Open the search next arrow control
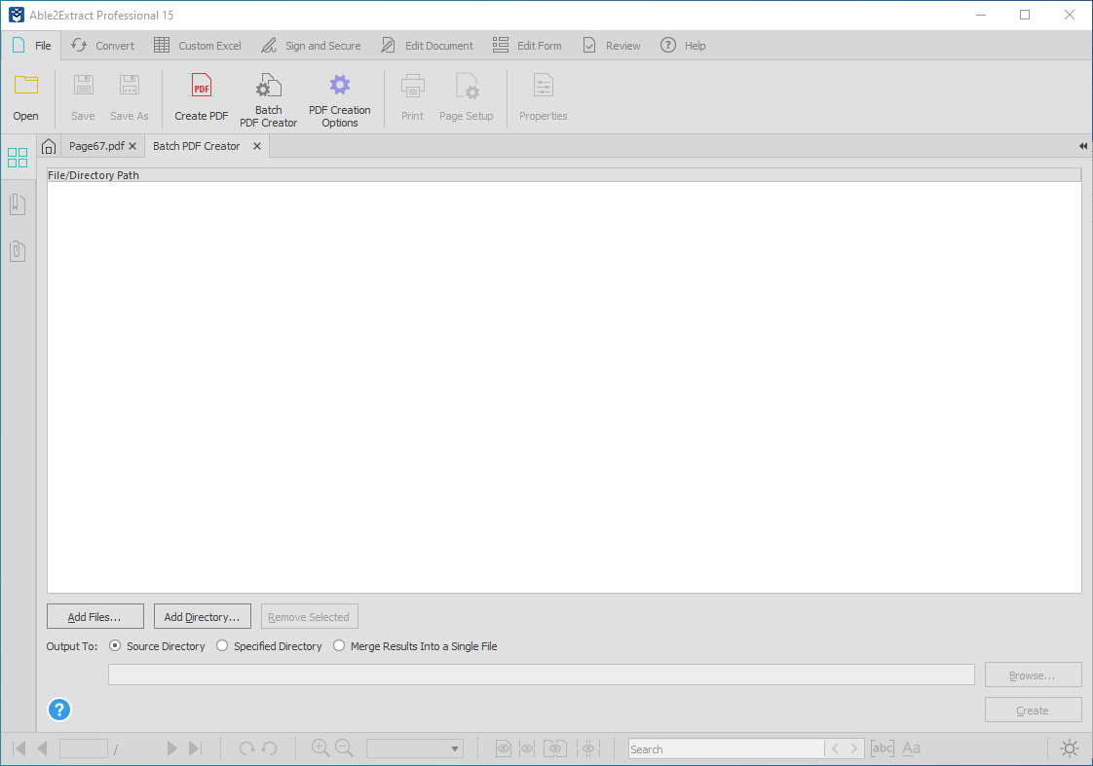The height and width of the screenshot is (766, 1093). (854, 748)
